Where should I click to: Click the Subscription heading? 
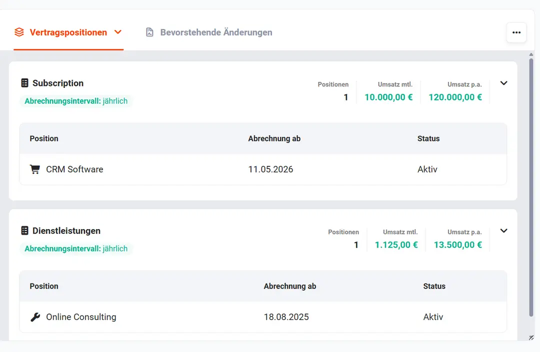tap(58, 83)
